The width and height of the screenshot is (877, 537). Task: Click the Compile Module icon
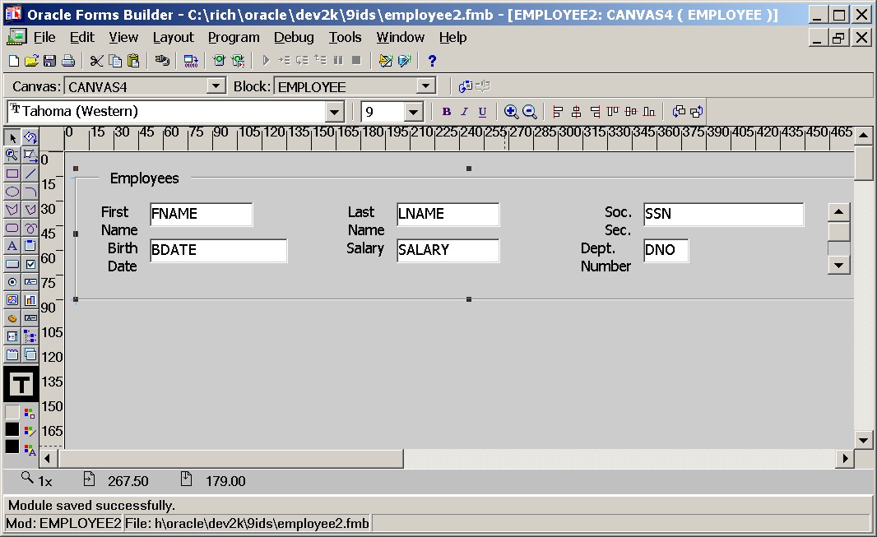click(x=192, y=60)
